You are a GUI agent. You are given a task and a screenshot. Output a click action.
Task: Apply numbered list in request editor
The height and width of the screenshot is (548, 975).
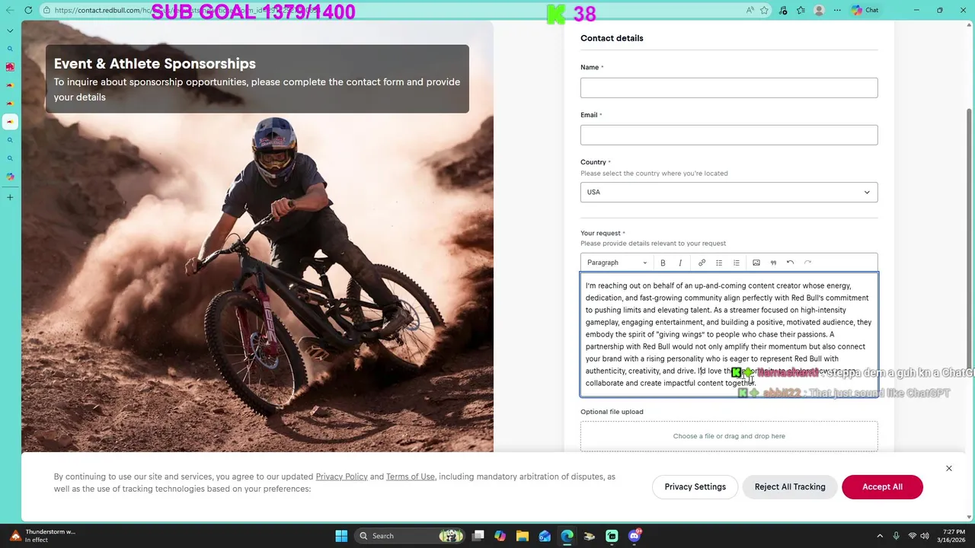pos(737,263)
